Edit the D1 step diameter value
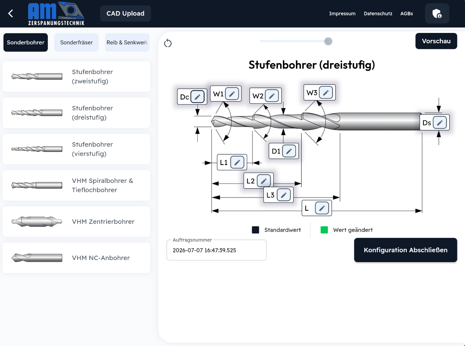This screenshot has width=465, height=346. click(289, 151)
